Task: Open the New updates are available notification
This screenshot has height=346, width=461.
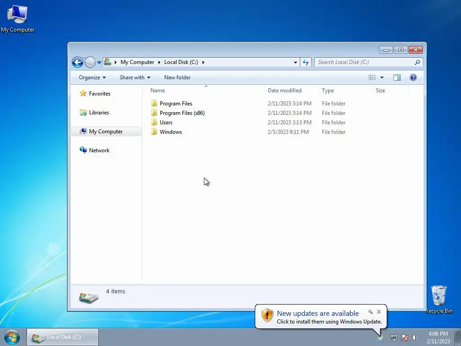Action: pyautogui.click(x=318, y=314)
